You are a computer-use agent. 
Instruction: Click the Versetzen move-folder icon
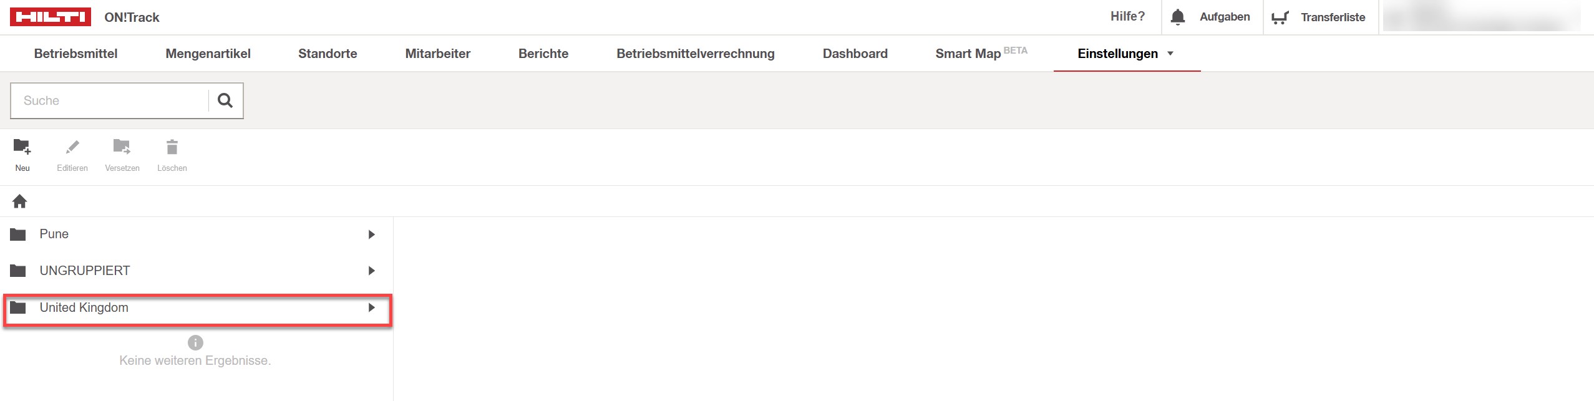tap(122, 147)
